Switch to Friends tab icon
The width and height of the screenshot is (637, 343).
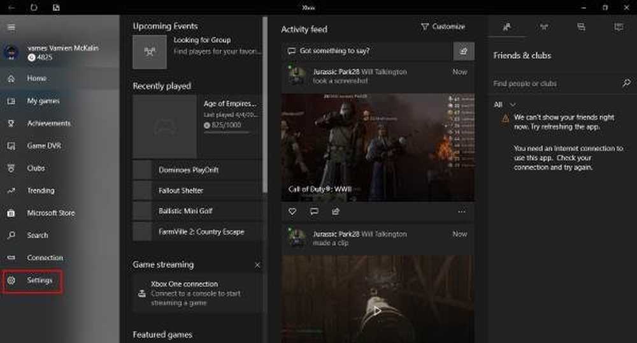coord(506,27)
